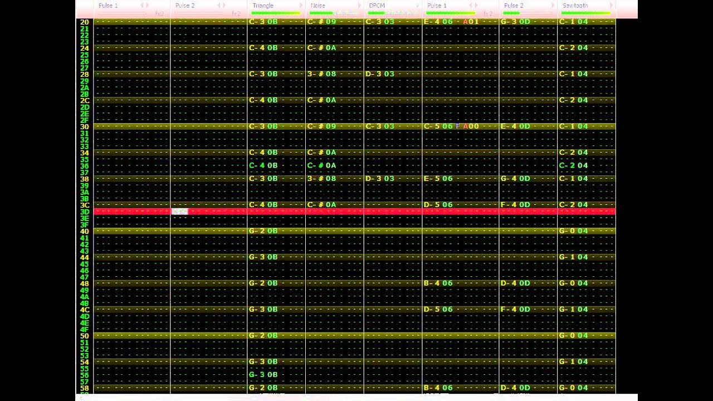Select DPCM note D-3 03 in row 38

[379, 179]
